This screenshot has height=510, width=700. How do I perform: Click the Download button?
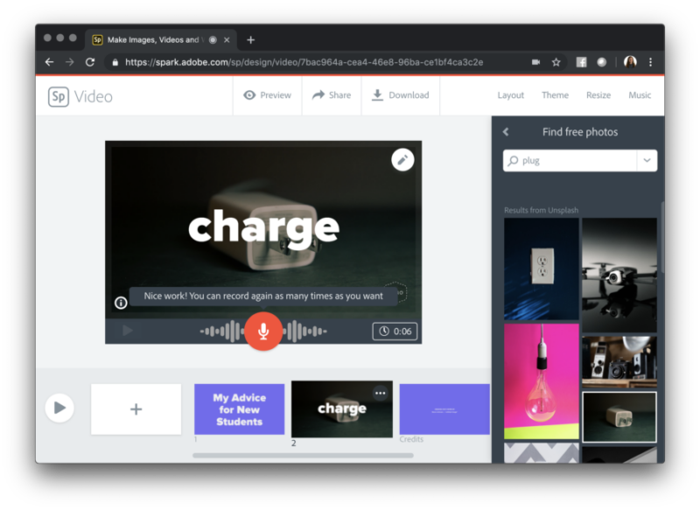coord(400,95)
